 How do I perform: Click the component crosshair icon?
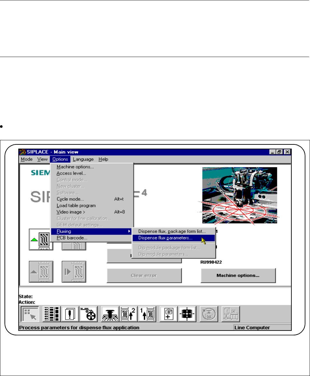pyautogui.click(x=187, y=314)
